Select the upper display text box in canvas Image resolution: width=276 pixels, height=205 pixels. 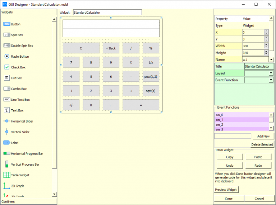[x=111, y=24]
